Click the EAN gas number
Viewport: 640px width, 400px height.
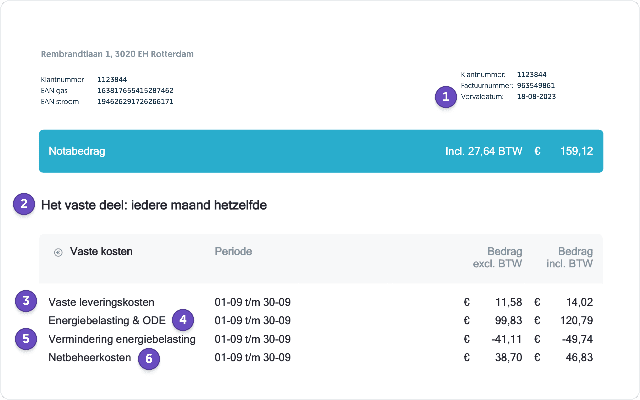[x=135, y=91]
